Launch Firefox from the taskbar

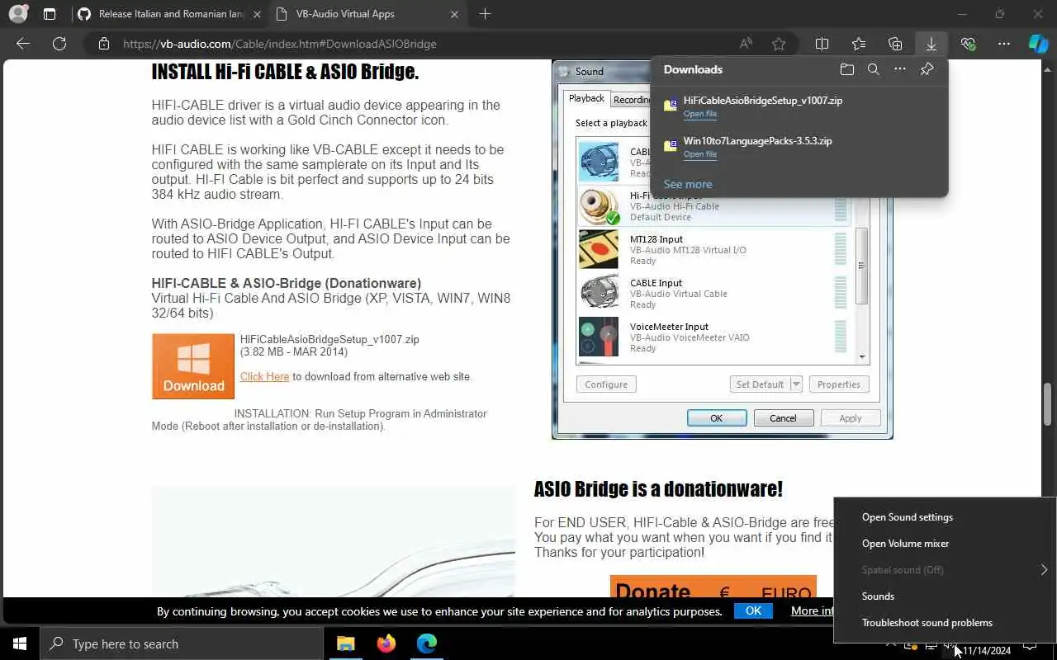click(386, 643)
